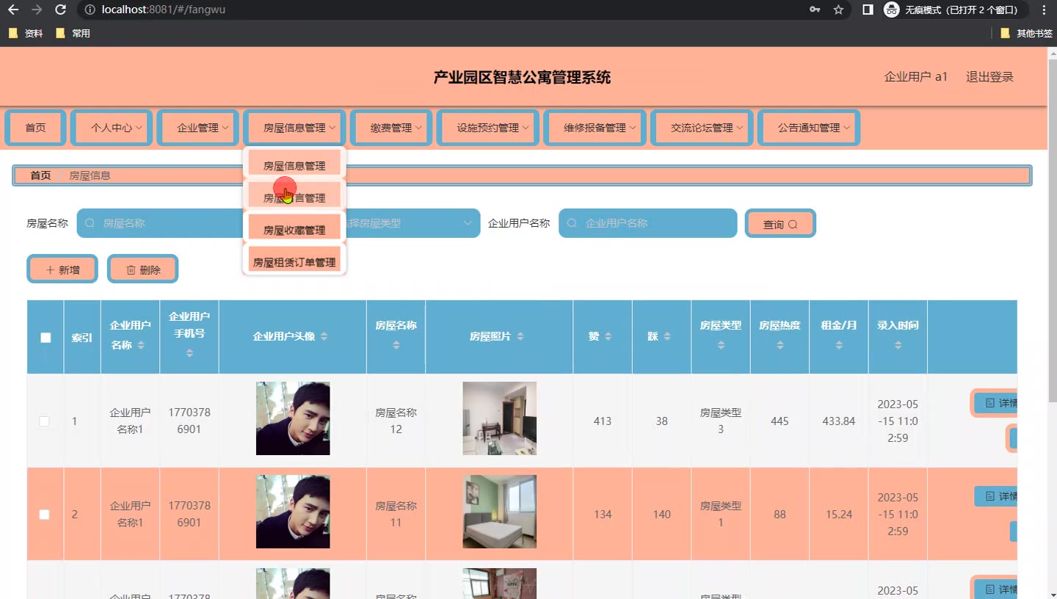The height and width of the screenshot is (599, 1057).
Task: Sort by 房屋热度 column arrows
Action: tap(780, 345)
